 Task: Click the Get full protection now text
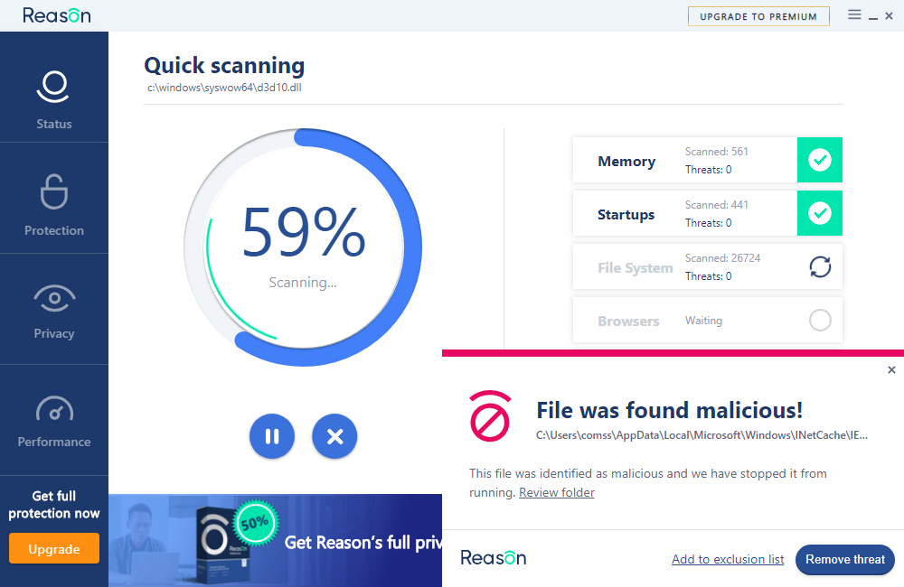(54, 505)
